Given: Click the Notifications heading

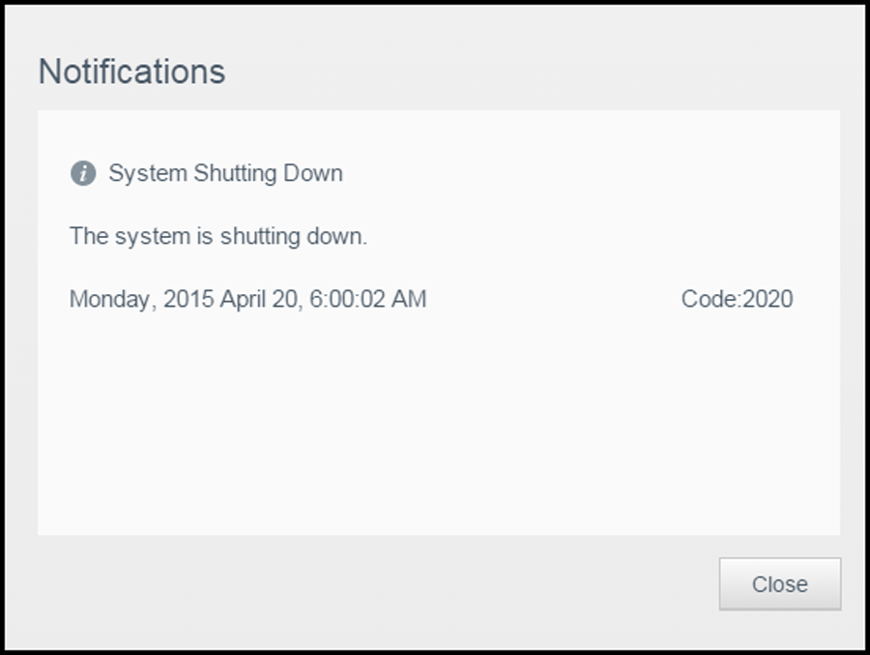Looking at the screenshot, I should point(132,72).
